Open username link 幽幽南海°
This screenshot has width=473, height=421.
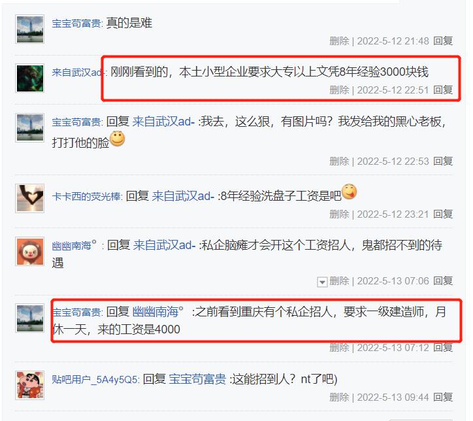click(x=74, y=245)
